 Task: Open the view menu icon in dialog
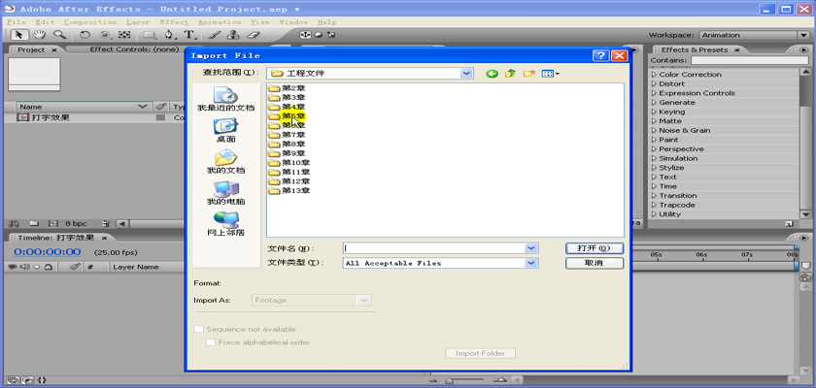(x=550, y=74)
